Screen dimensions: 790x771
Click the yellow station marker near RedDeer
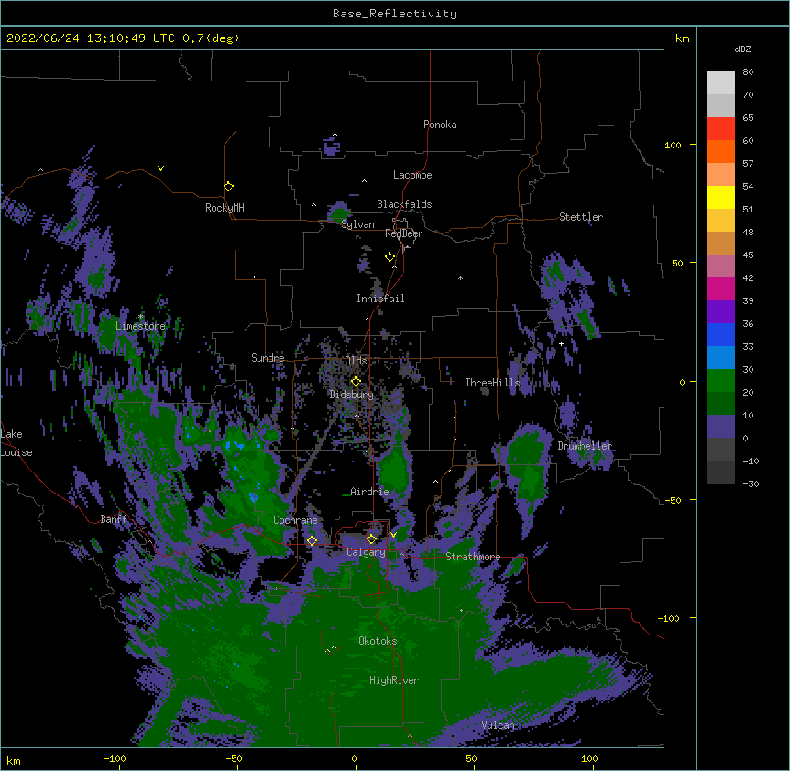pyautogui.click(x=390, y=257)
